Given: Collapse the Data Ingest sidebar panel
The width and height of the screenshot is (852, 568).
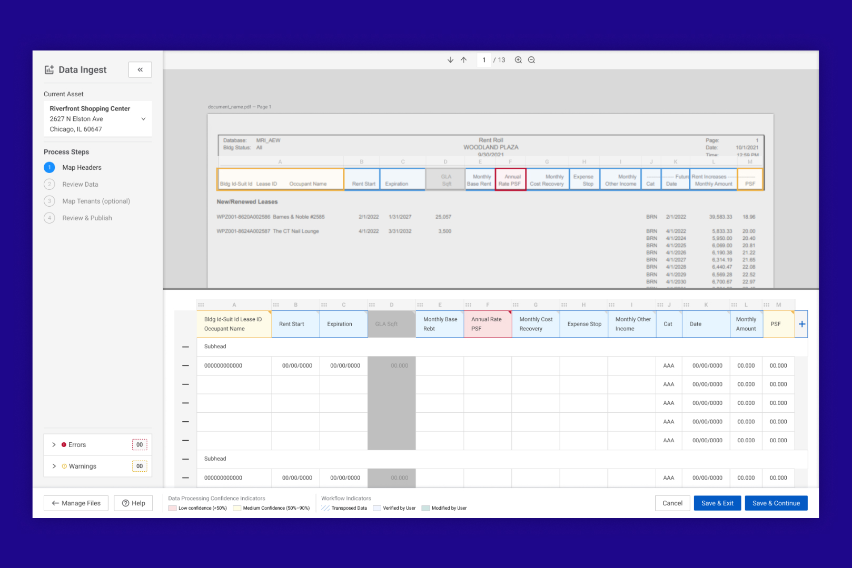Looking at the screenshot, I should tap(140, 69).
